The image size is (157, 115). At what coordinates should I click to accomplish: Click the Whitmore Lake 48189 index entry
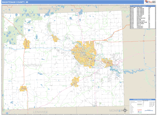[x=142, y=22]
